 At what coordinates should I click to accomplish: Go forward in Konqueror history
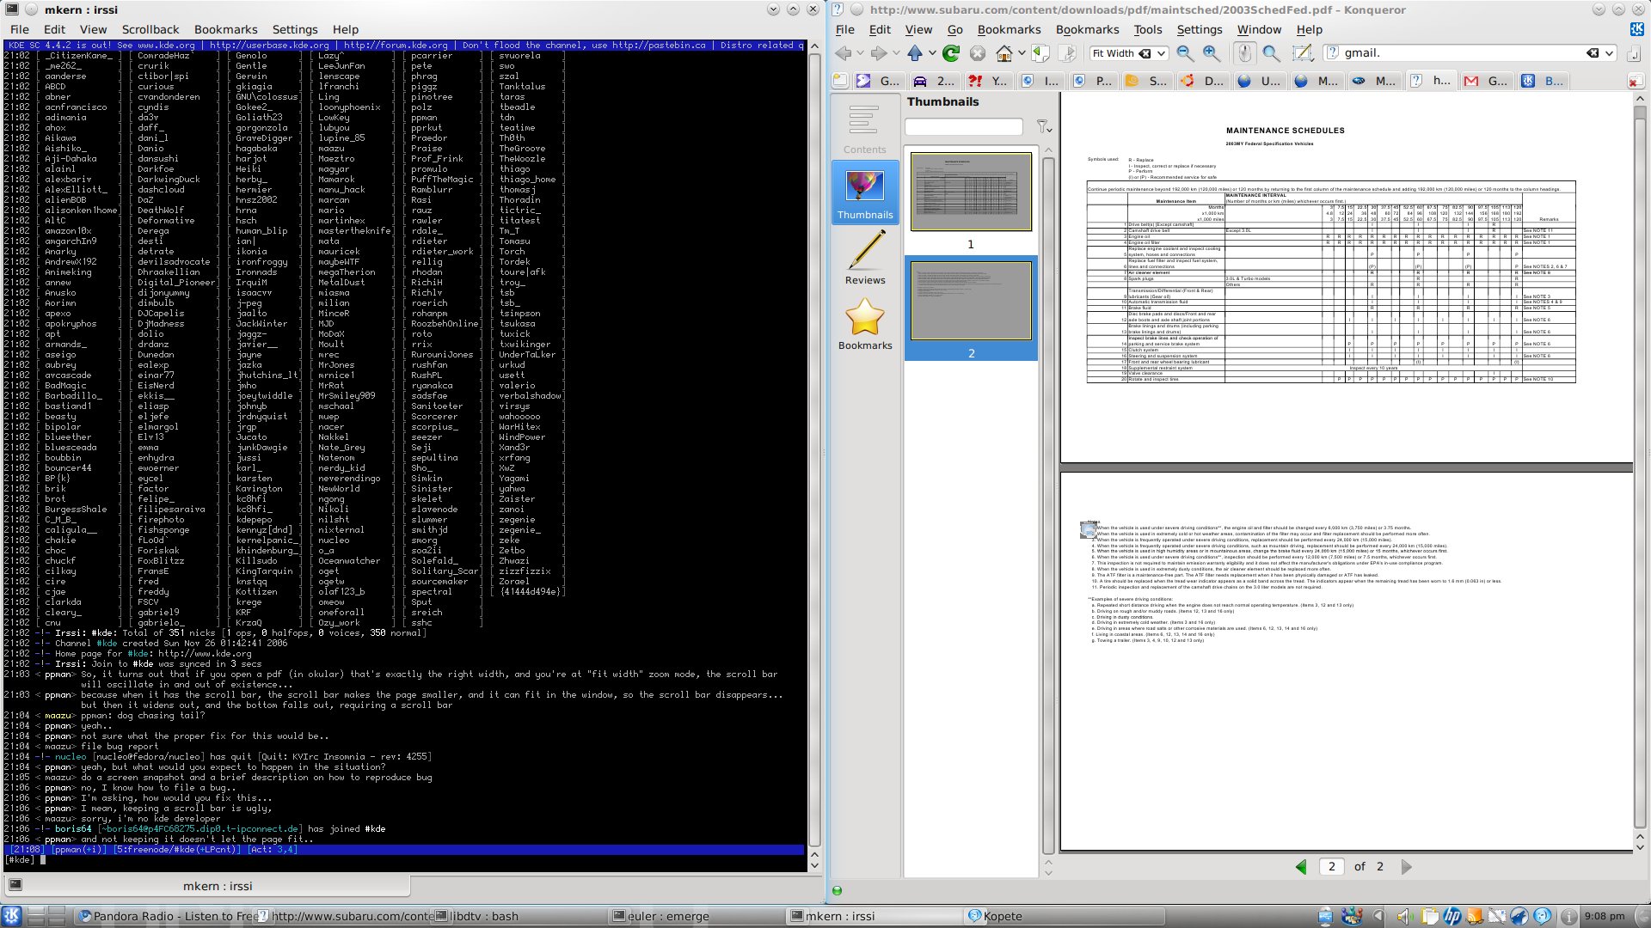[x=878, y=53]
